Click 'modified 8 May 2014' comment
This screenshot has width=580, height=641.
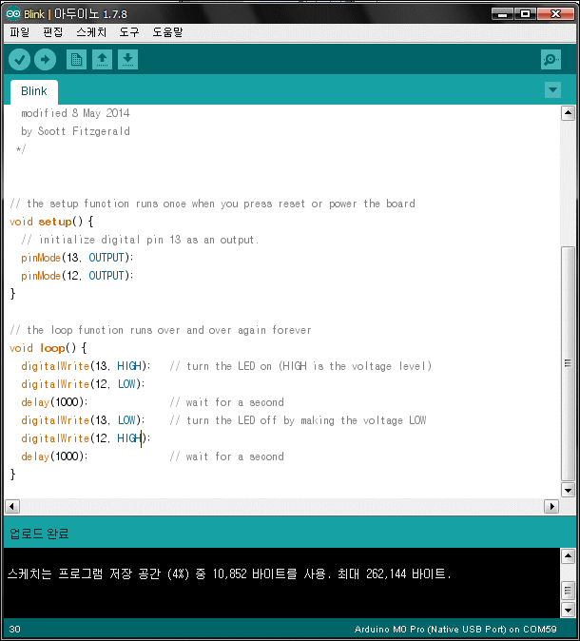pos(75,113)
